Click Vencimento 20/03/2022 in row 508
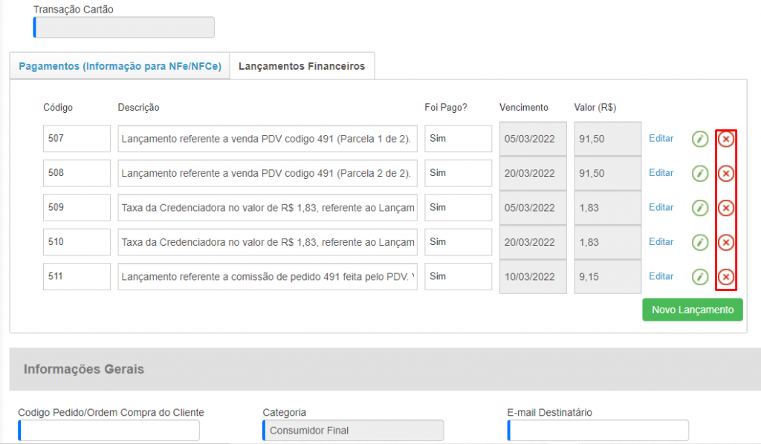The image size is (761, 444). coord(533,173)
